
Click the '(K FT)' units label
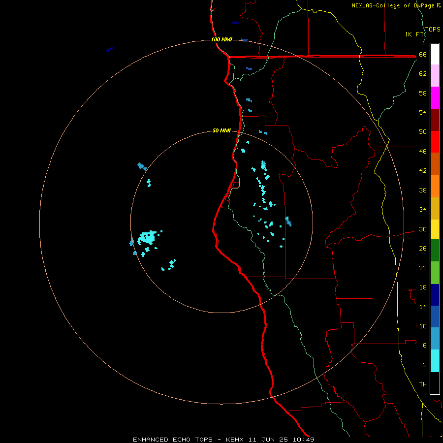point(416,34)
